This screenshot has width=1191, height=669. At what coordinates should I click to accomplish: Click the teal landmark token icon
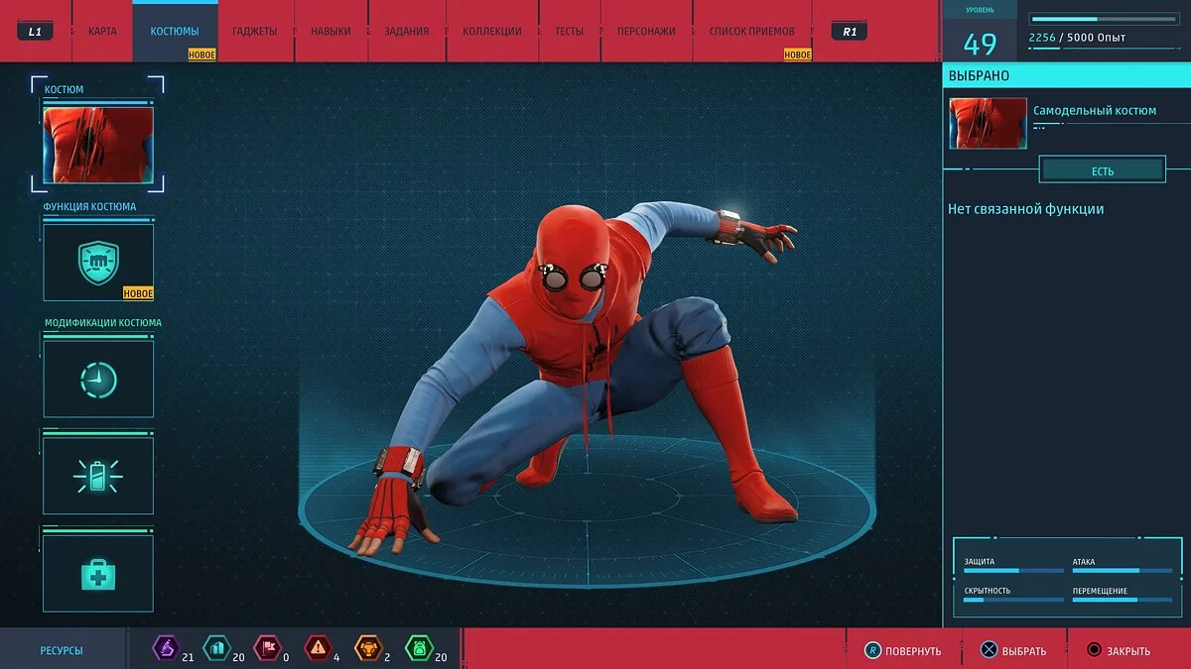[x=215, y=649]
